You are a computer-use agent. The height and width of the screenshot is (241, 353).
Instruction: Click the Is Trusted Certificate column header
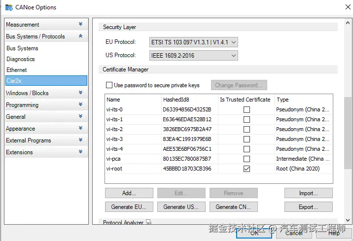[x=247, y=100]
